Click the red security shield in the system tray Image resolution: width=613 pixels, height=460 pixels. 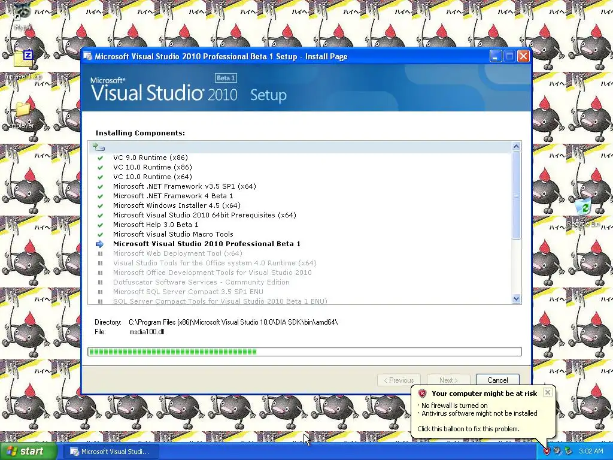coord(546,451)
